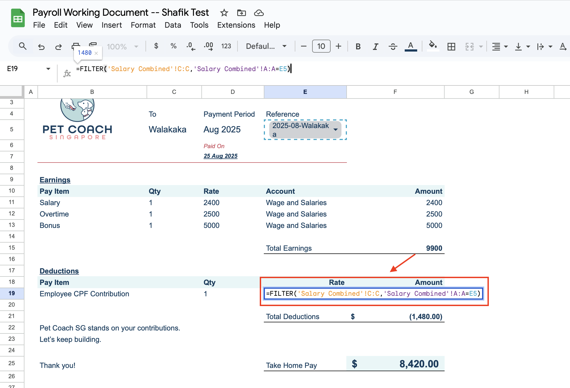Viewport: 570px width, 388px height.
Task: Open the text rotation tool
Action: coord(563,46)
